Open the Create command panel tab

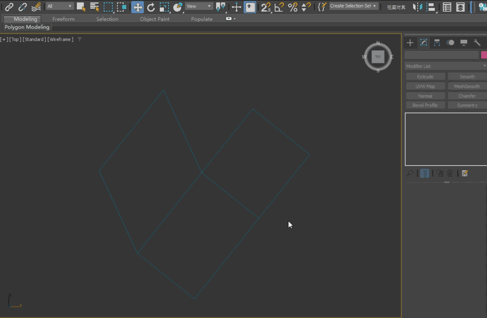410,43
